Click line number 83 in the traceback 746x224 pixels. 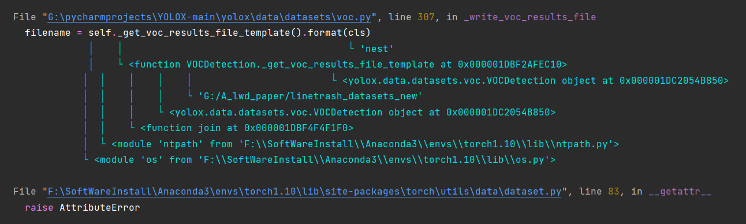(614, 191)
